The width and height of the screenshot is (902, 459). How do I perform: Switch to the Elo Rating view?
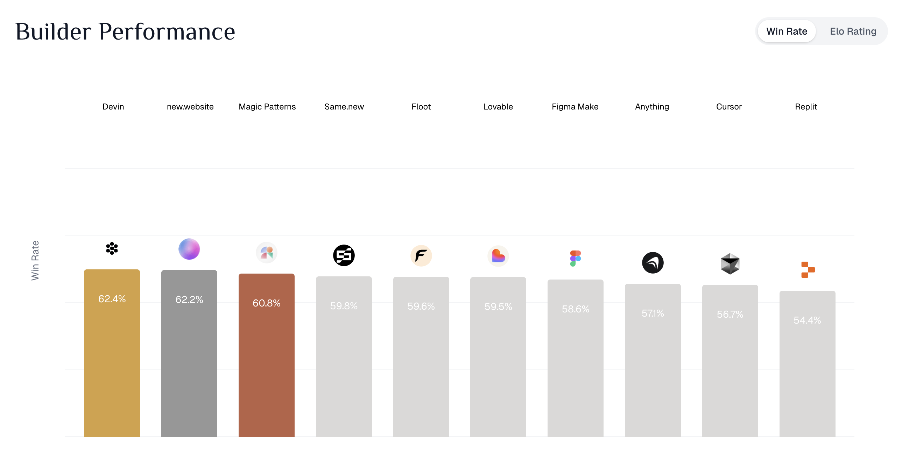click(x=853, y=31)
